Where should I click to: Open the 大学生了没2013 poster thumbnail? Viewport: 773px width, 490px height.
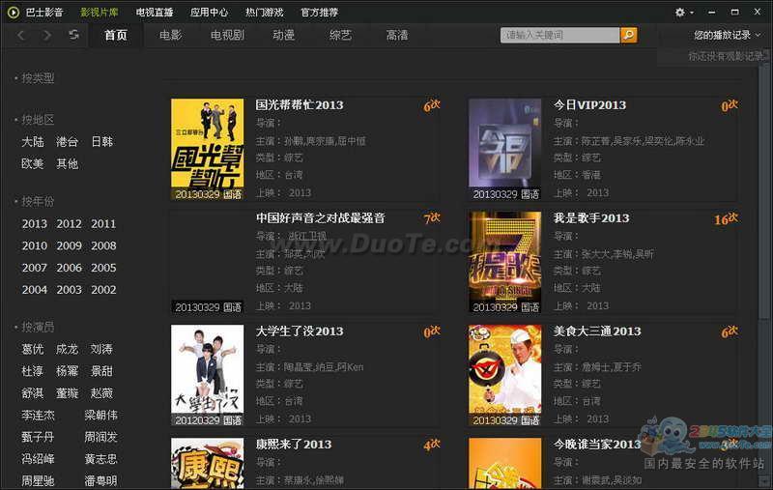coord(208,375)
